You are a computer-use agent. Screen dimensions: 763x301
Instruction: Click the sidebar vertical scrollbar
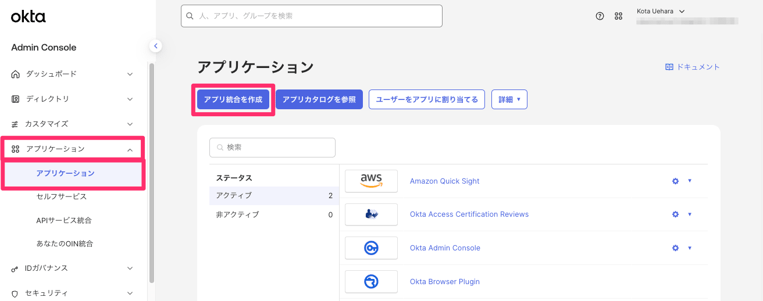[152, 173]
